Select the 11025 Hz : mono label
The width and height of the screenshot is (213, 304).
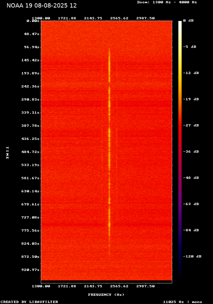click(x=183, y=302)
